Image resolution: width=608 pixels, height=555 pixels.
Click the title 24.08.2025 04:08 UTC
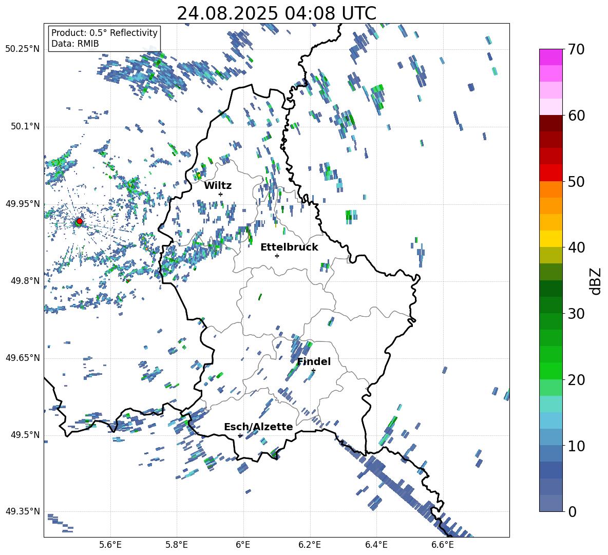(276, 13)
